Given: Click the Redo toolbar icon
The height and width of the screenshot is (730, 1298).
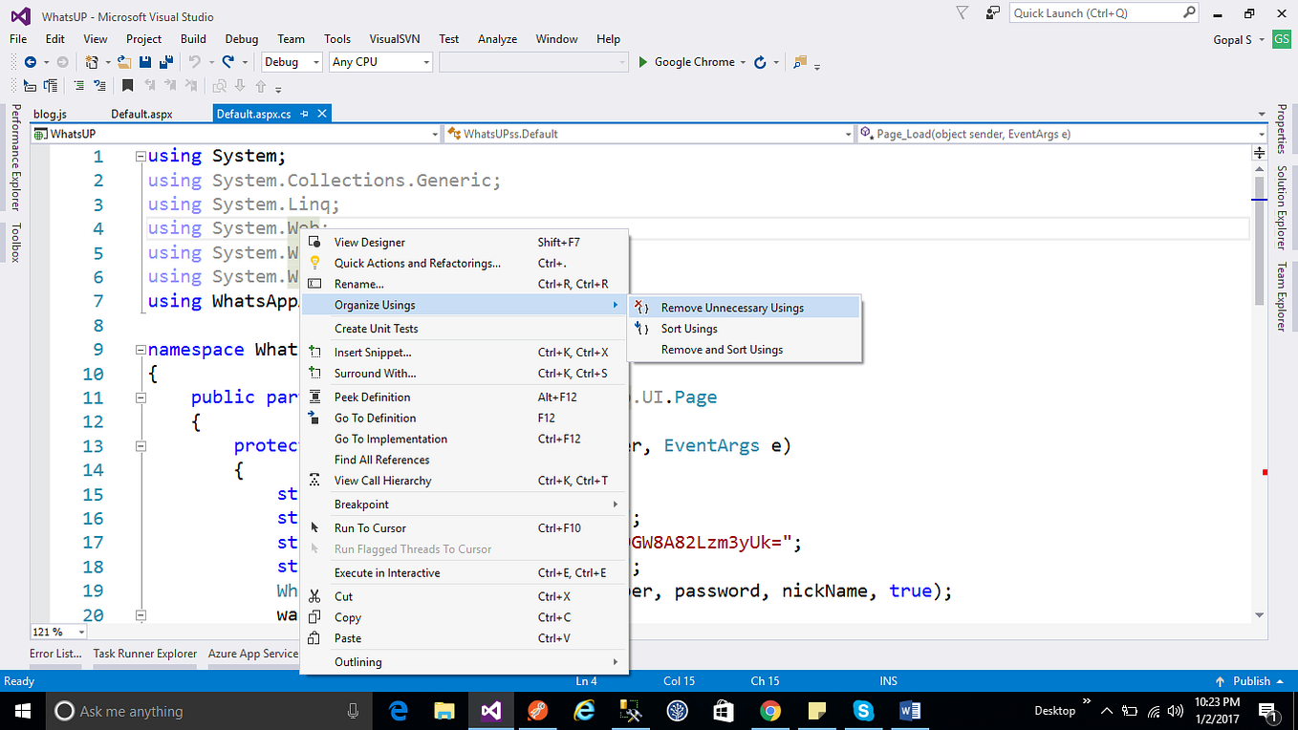Looking at the screenshot, I should click(228, 62).
